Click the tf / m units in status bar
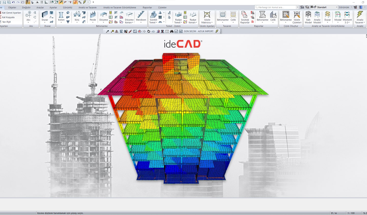The image size is (367, 215). [x=334, y=213]
